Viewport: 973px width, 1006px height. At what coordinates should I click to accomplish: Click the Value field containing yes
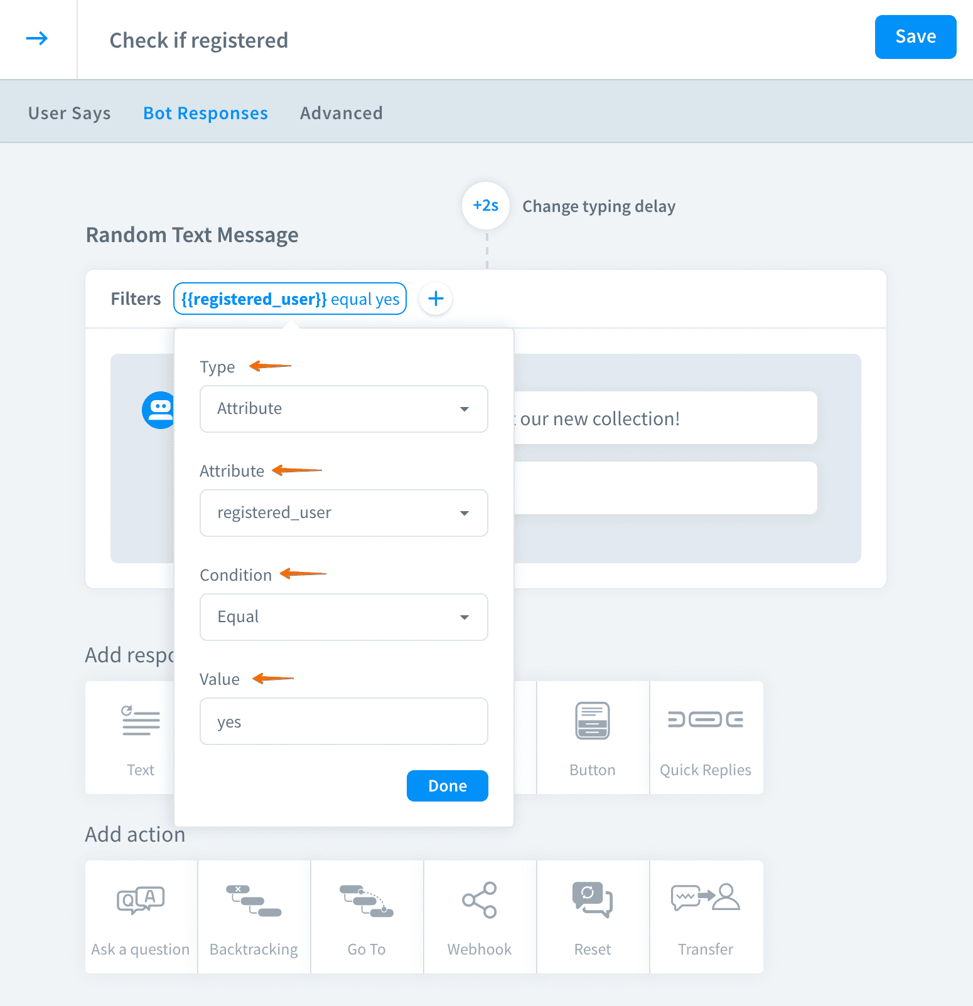click(343, 721)
